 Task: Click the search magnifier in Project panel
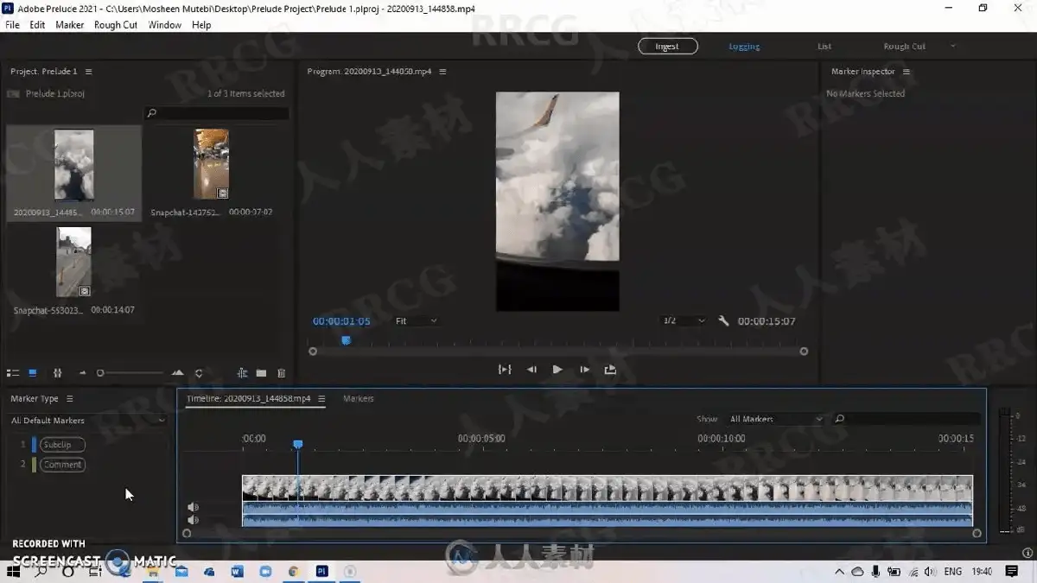152,113
